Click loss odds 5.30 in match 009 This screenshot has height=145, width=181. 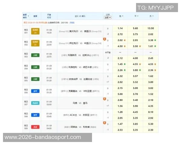(151, 124)
